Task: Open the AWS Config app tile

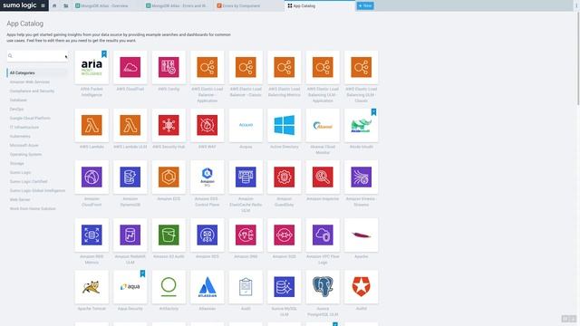Action: tap(169, 67)
